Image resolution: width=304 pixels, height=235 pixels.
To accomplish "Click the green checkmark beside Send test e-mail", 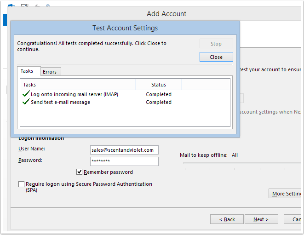I will 26,102.
